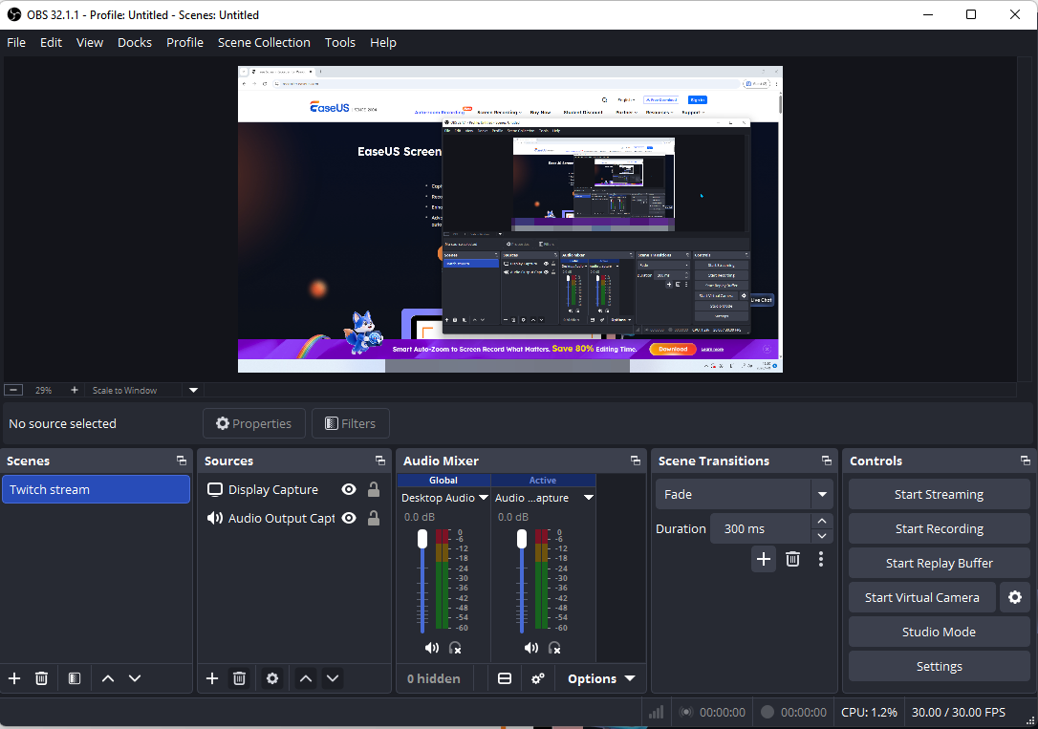Open the Tools menu
The image size is (1038, 729).
click(x=339, y=42)
